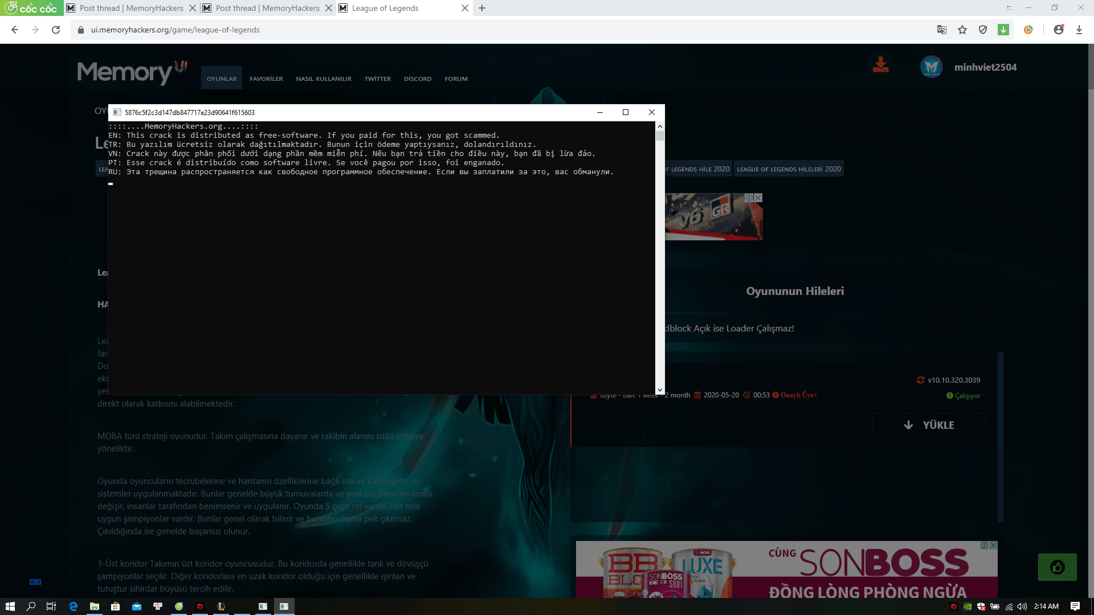Open the Windows Start menu
This screenshot has width=1094, height=615.
[x=10, y=606]
